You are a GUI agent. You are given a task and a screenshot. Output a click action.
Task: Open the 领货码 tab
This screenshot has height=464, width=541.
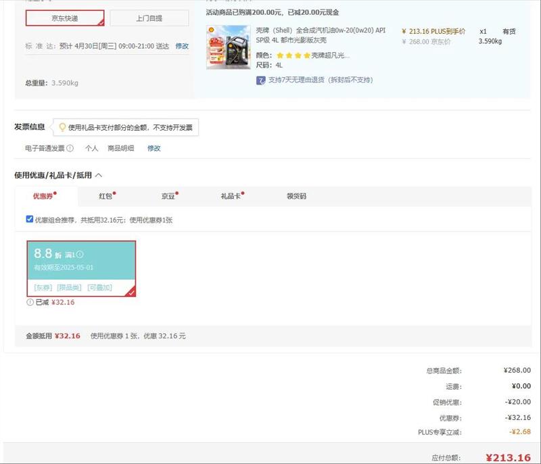point(296,196)
